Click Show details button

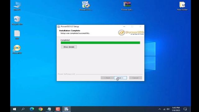point(69,47)
